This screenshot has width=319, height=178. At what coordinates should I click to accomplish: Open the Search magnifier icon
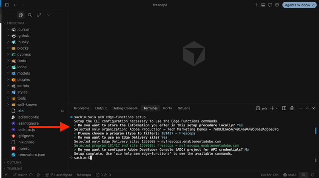(30, 15)
